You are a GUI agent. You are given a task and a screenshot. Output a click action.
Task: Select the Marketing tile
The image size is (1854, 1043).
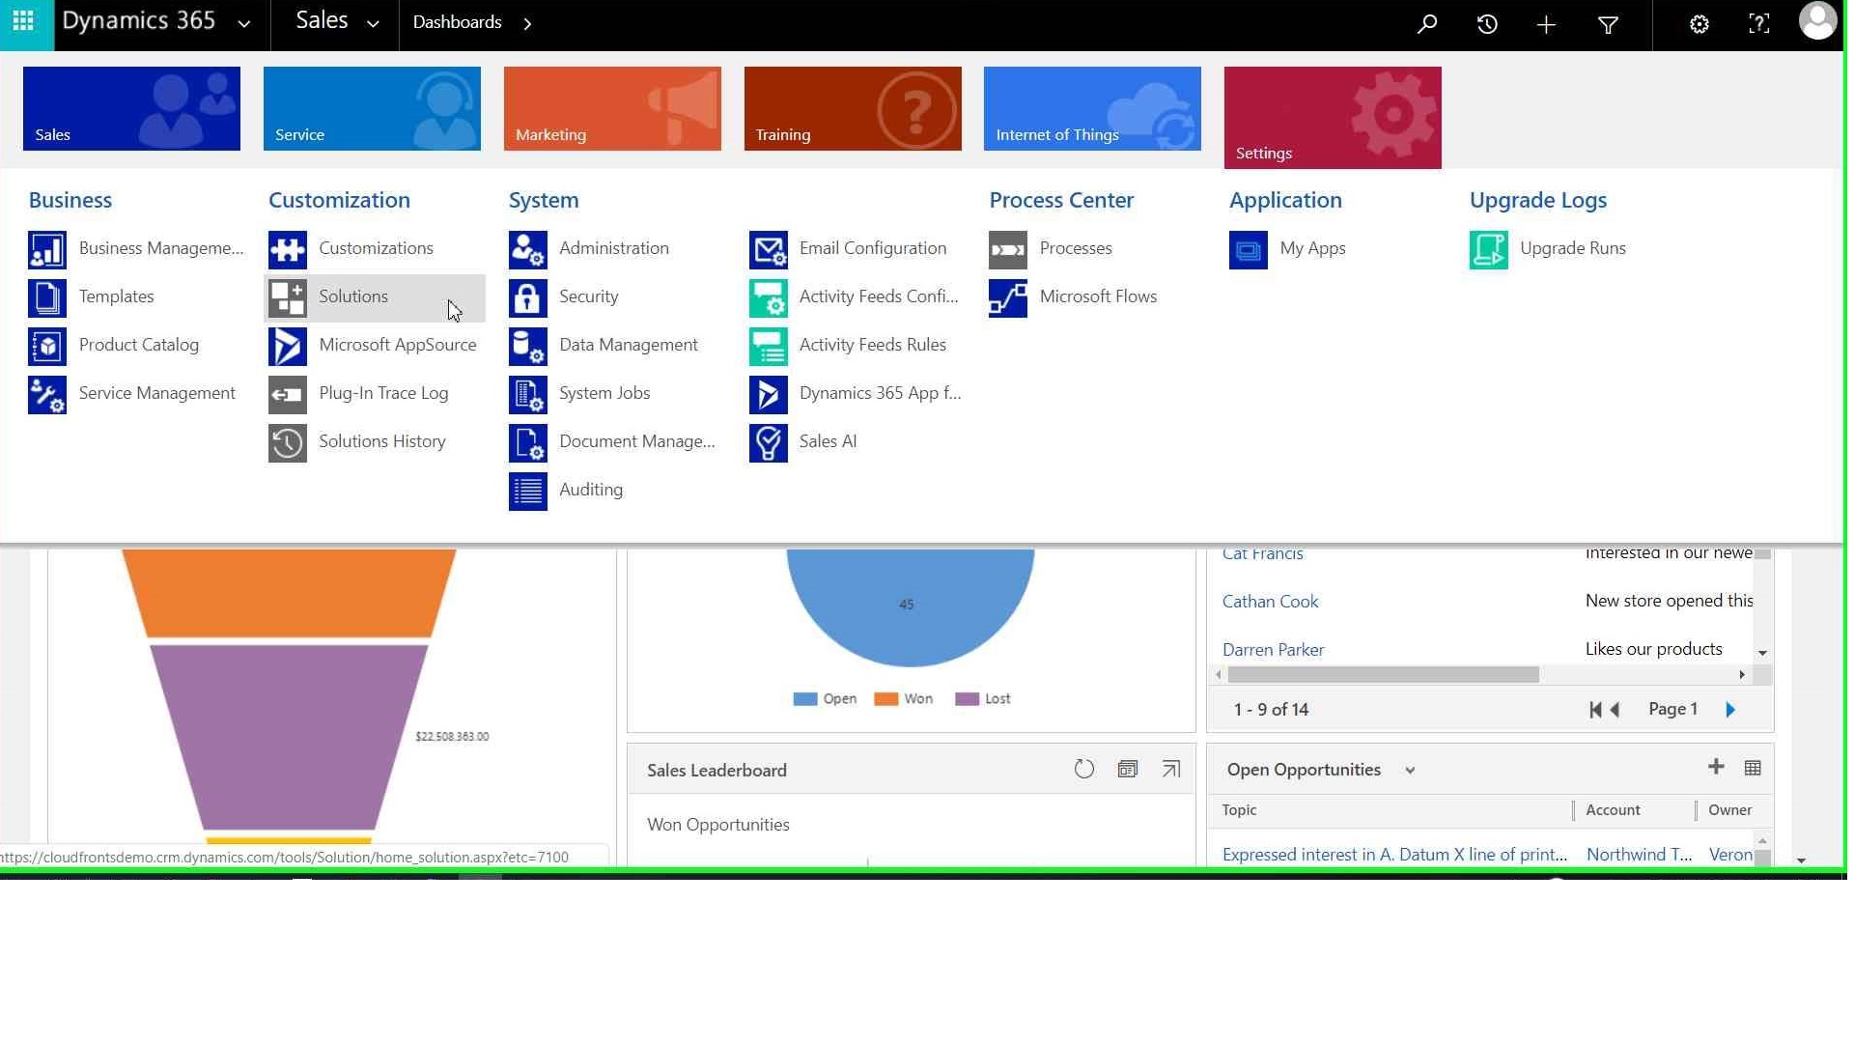[611, 108]
